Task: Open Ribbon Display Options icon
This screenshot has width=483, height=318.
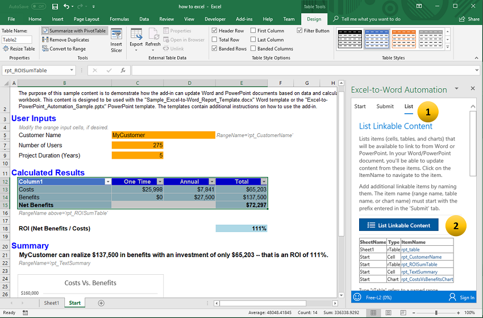Action: coord(419,6)
